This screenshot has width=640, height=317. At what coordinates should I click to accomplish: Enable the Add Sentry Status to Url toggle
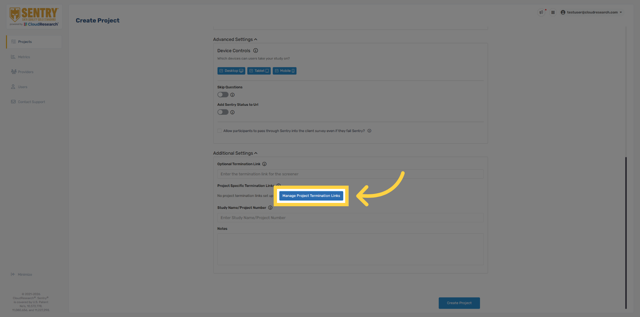[223, 112]
